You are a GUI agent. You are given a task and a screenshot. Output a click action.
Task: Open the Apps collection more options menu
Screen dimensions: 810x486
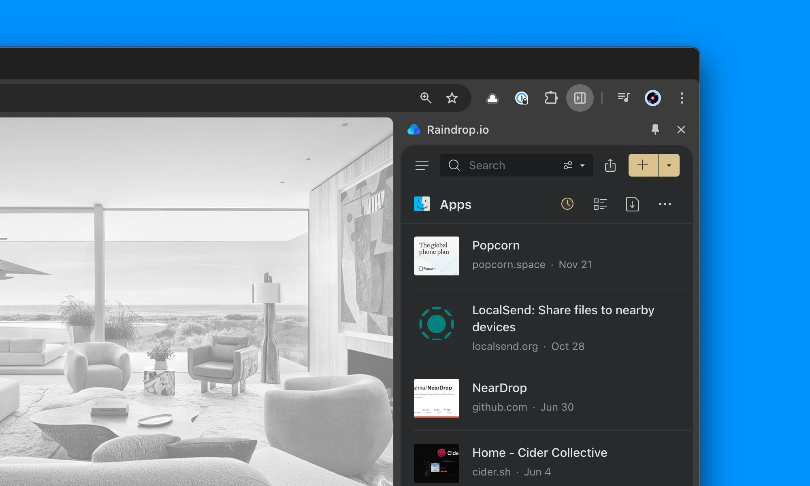tap(665, 204)
